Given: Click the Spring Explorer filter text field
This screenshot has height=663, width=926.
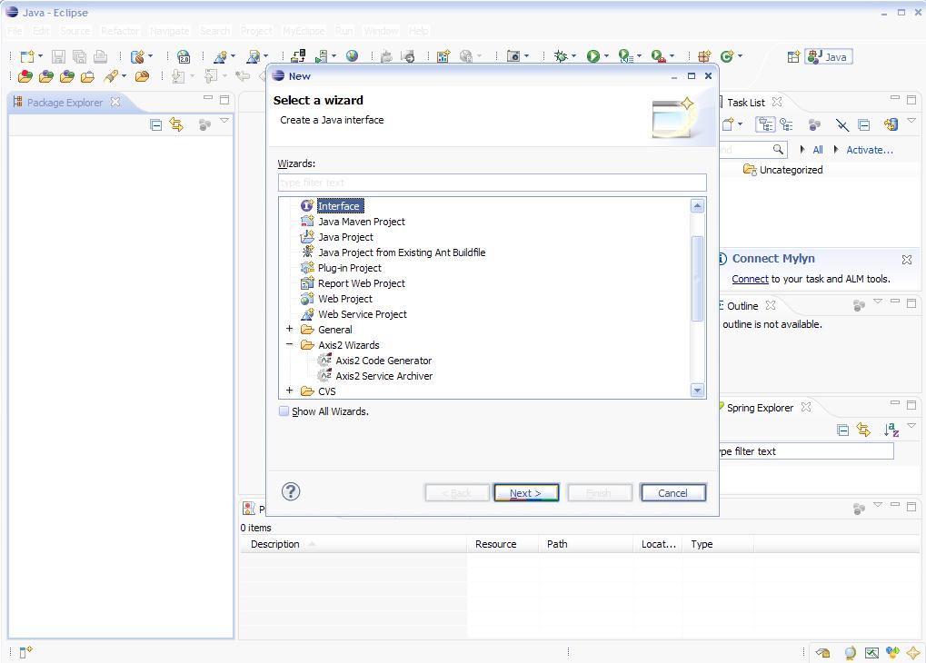Looking at the screenshot, I should 806,451.
